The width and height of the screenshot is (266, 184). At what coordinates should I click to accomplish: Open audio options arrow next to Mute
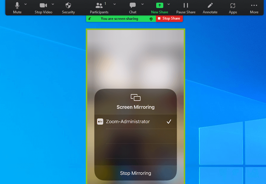(x=26, y=4)
